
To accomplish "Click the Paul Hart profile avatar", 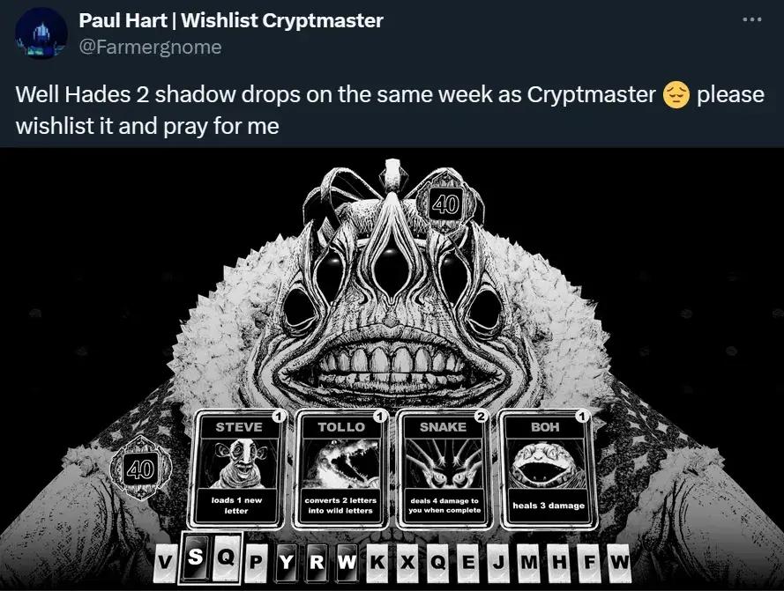I will [41, 33].
